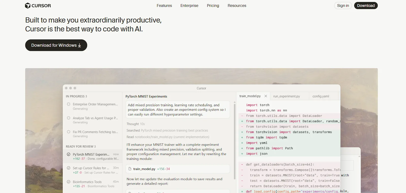Viewport: 406px width, 193px height.
Task: Click the READY FOR REVIEW 3 header
Action: [81, 146]
